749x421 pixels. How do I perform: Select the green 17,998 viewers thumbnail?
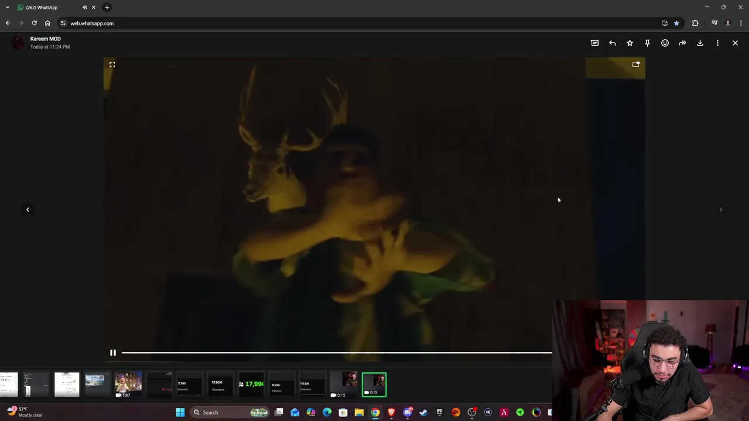pyautogui.click(x=252, y=385)
